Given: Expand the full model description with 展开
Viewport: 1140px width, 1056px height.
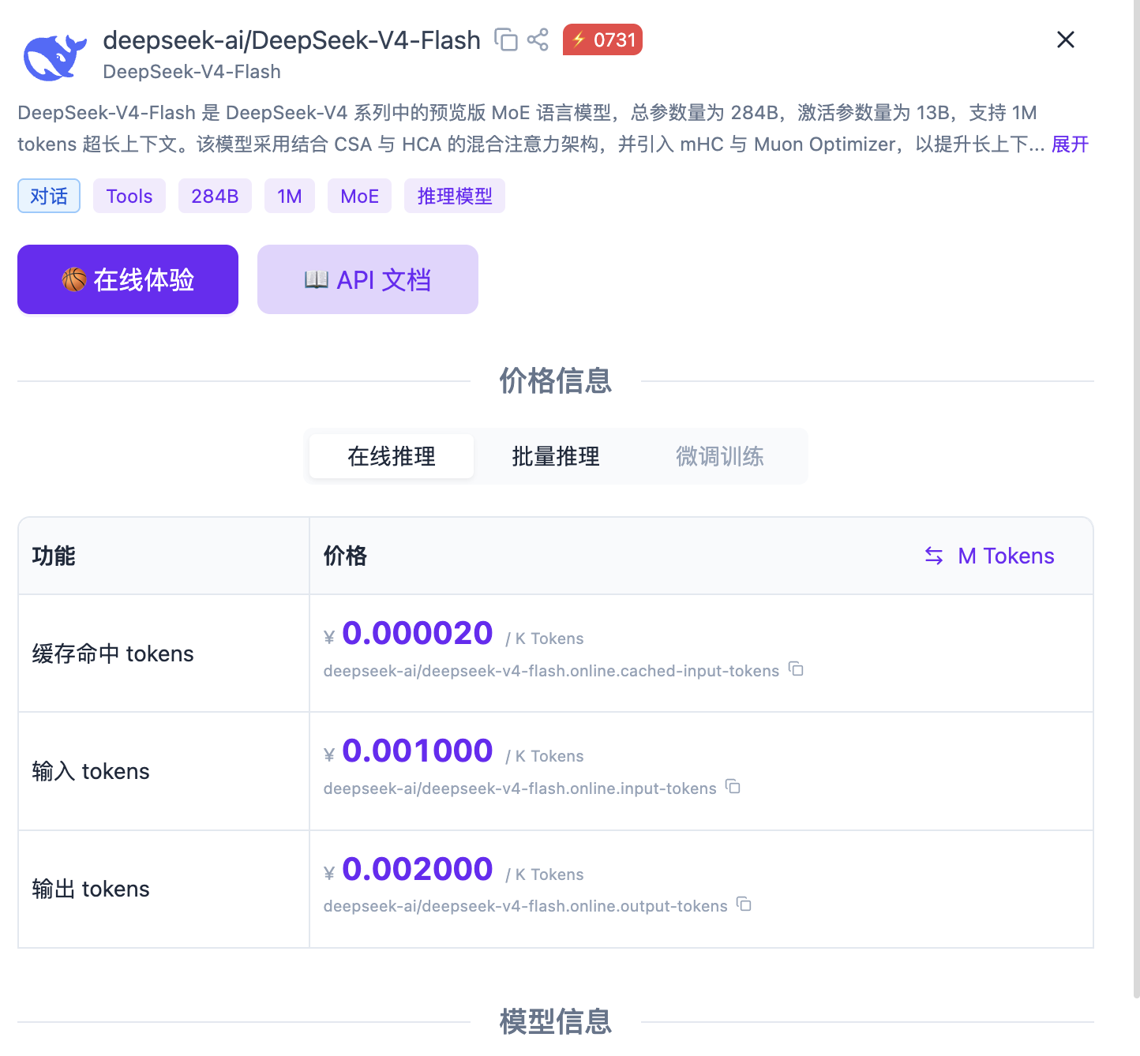Looking at the screenshot, I should pyautogui.click(x=1070, y=144).
